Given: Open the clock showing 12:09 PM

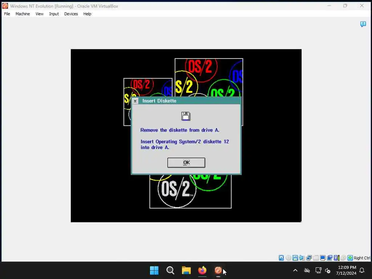Looking at the screenshot, I should pyautogui.click(x=346, y=270).
